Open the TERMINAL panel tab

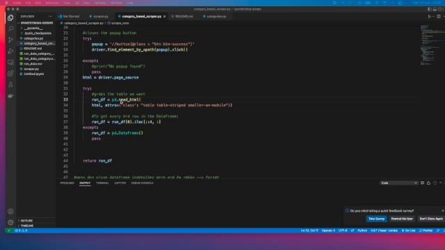tap(102, 183)
